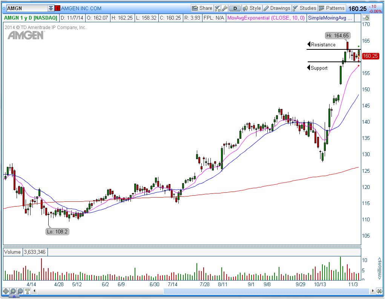Screen dimensions: 385x299
Task: Click the hand/thumb icon above price axis
Action: [x=366, y=18]
